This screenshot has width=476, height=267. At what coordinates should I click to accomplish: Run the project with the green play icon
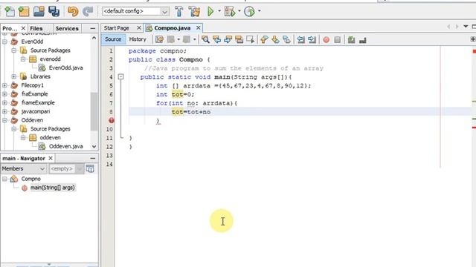(210, 12)
